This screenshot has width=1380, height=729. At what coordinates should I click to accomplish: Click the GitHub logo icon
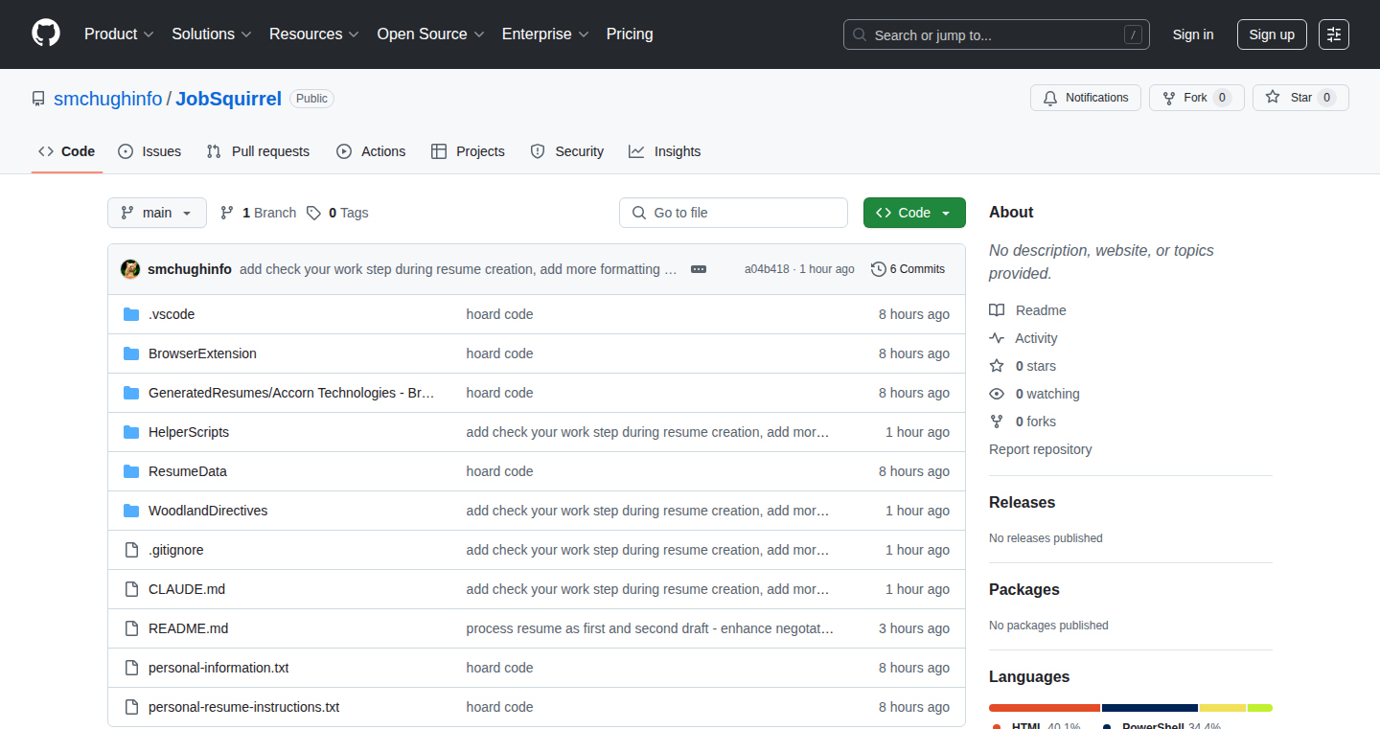46,34
